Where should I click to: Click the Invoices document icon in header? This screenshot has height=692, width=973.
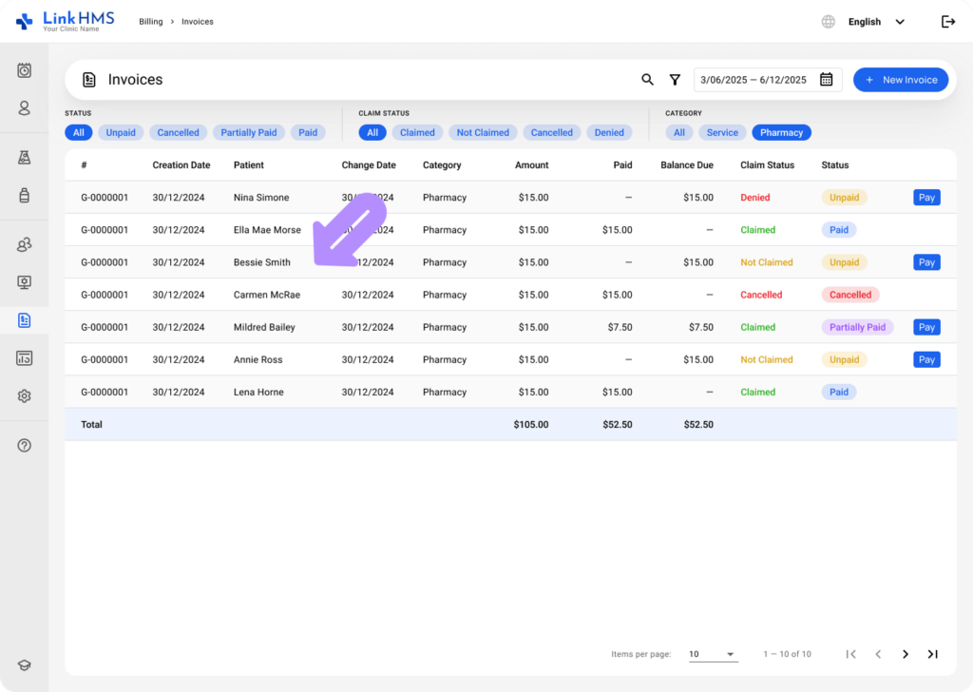pyautogui.click(x=88, y=80)
